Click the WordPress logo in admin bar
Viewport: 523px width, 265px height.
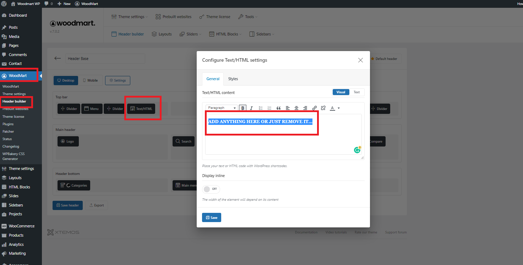click(4, 4)
